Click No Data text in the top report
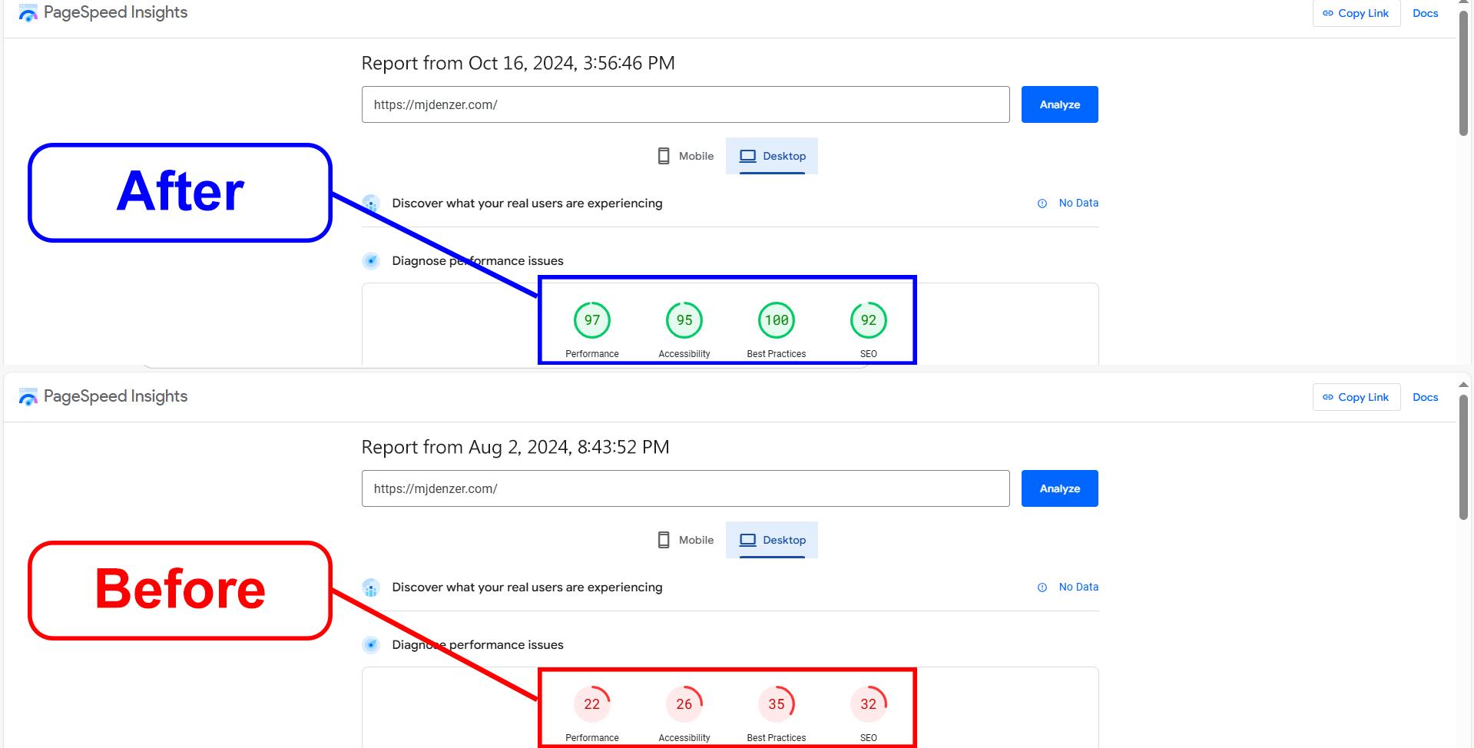1474x748 pixels. point(1078,203)
